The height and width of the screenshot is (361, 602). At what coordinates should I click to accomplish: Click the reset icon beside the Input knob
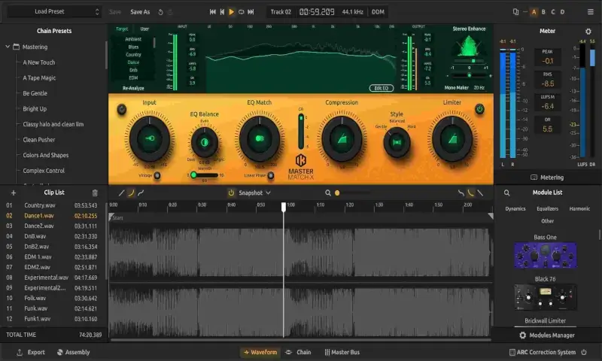coord(122,109)
